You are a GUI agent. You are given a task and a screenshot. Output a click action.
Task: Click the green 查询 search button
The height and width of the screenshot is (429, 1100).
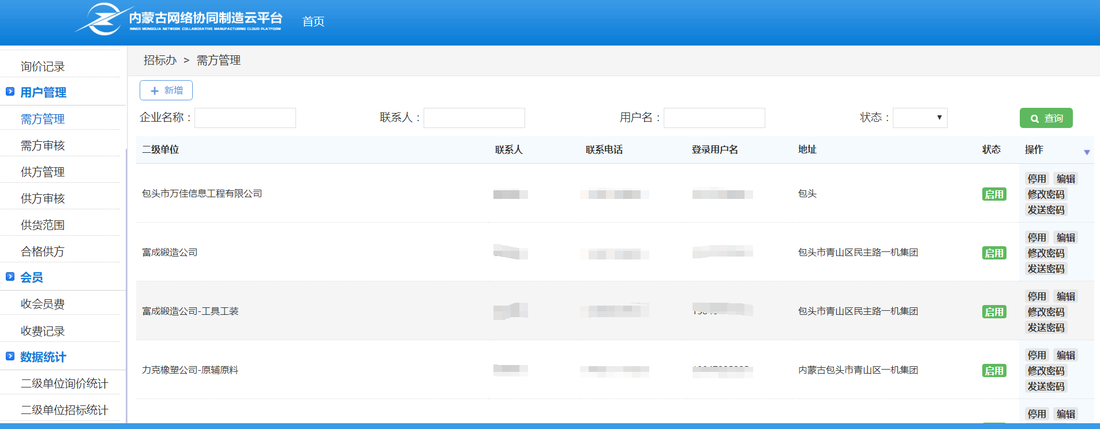point(1046,118)
